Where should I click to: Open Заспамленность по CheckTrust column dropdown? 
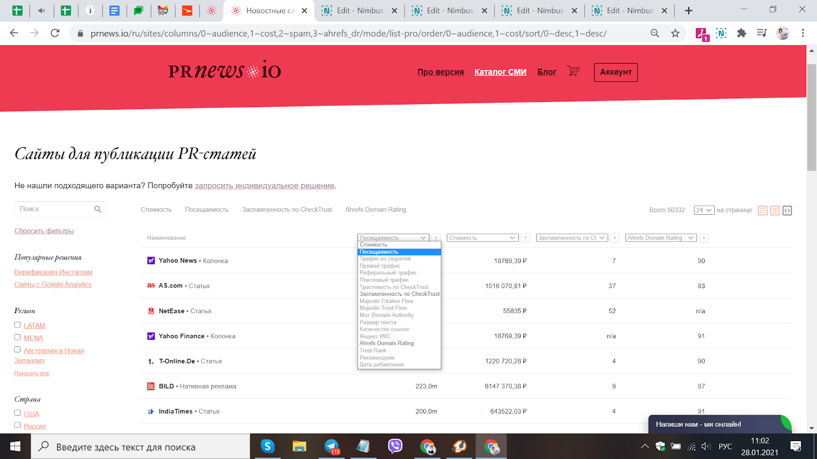click(571, 238)
